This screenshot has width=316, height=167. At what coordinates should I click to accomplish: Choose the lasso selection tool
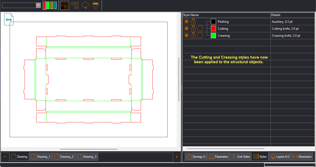tap(86, 5)
